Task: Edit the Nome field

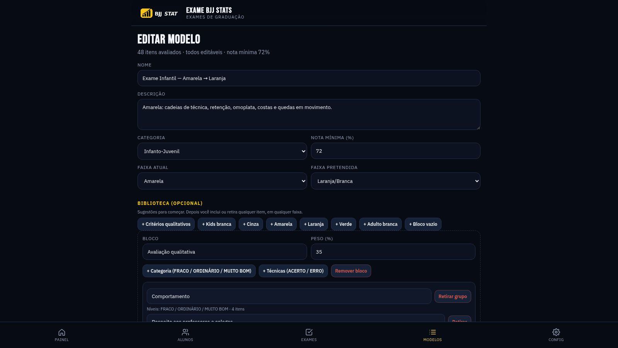Action: point(309,78)
